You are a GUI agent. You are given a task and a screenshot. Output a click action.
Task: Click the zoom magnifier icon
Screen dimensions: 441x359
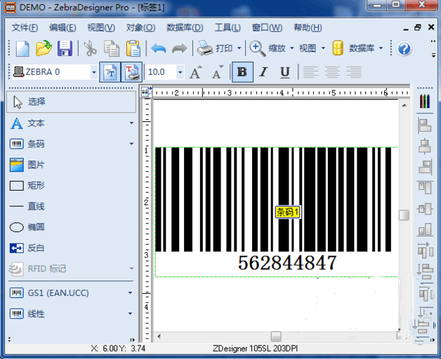coord(258,48)
